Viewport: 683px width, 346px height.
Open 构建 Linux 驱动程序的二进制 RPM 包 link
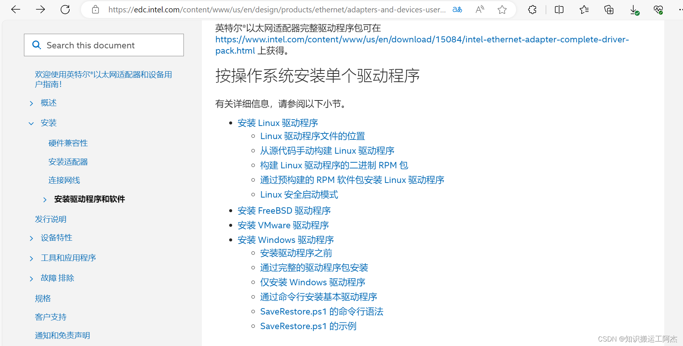click(334, 165)
